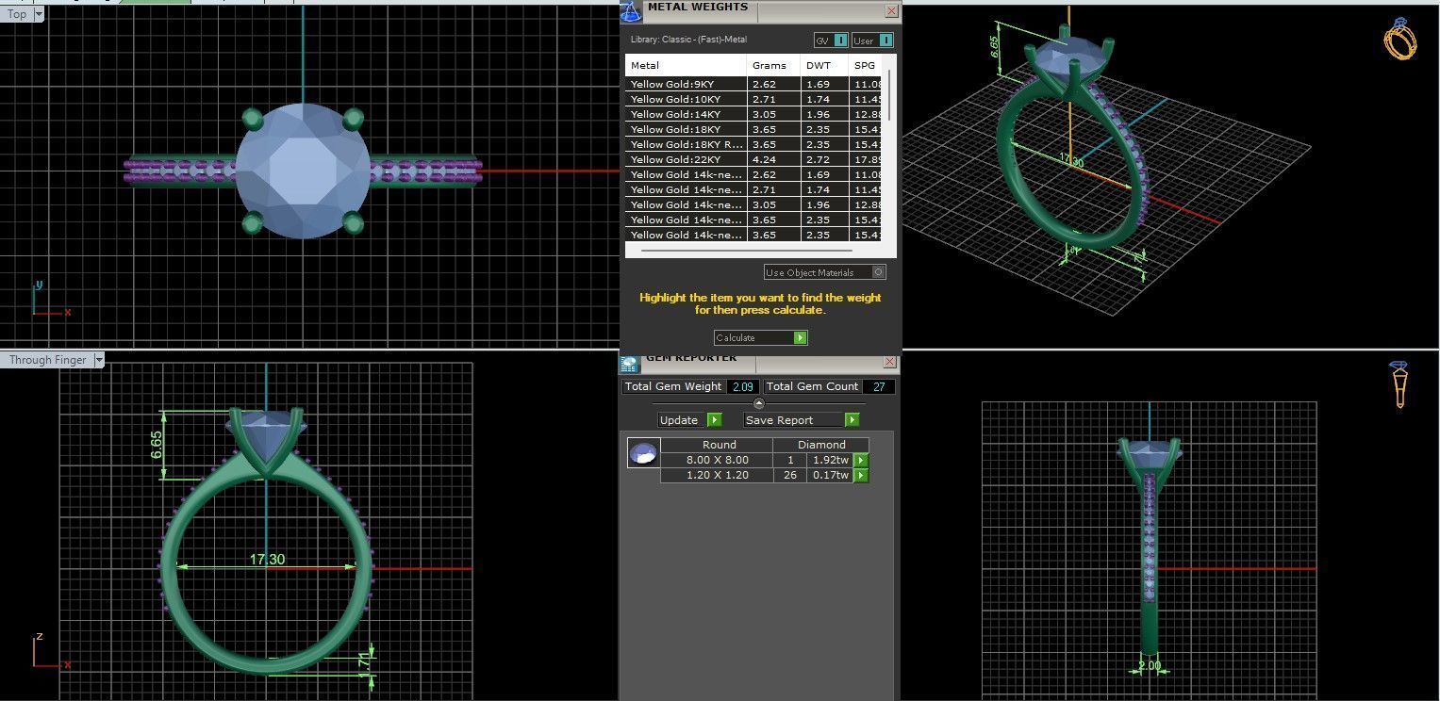The width and height of the screenshot is (1440, 701).
Task: Select the Yellow Gold:18KY R... row
Action: [753, 145]
